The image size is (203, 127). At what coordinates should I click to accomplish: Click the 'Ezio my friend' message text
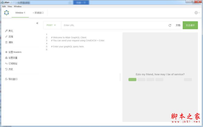coord(160,74)
